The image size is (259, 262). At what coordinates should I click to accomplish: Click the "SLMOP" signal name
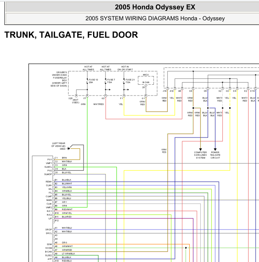tap(48, 174)
